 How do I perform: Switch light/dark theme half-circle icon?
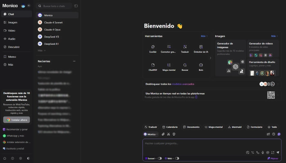[x=29, y=158]
